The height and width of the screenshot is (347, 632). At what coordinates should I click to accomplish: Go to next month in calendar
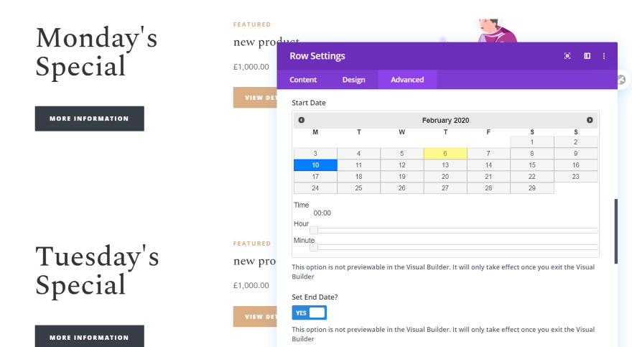pos(590,120)
